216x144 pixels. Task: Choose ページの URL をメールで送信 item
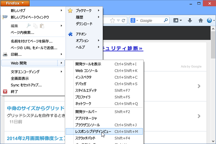33,48
